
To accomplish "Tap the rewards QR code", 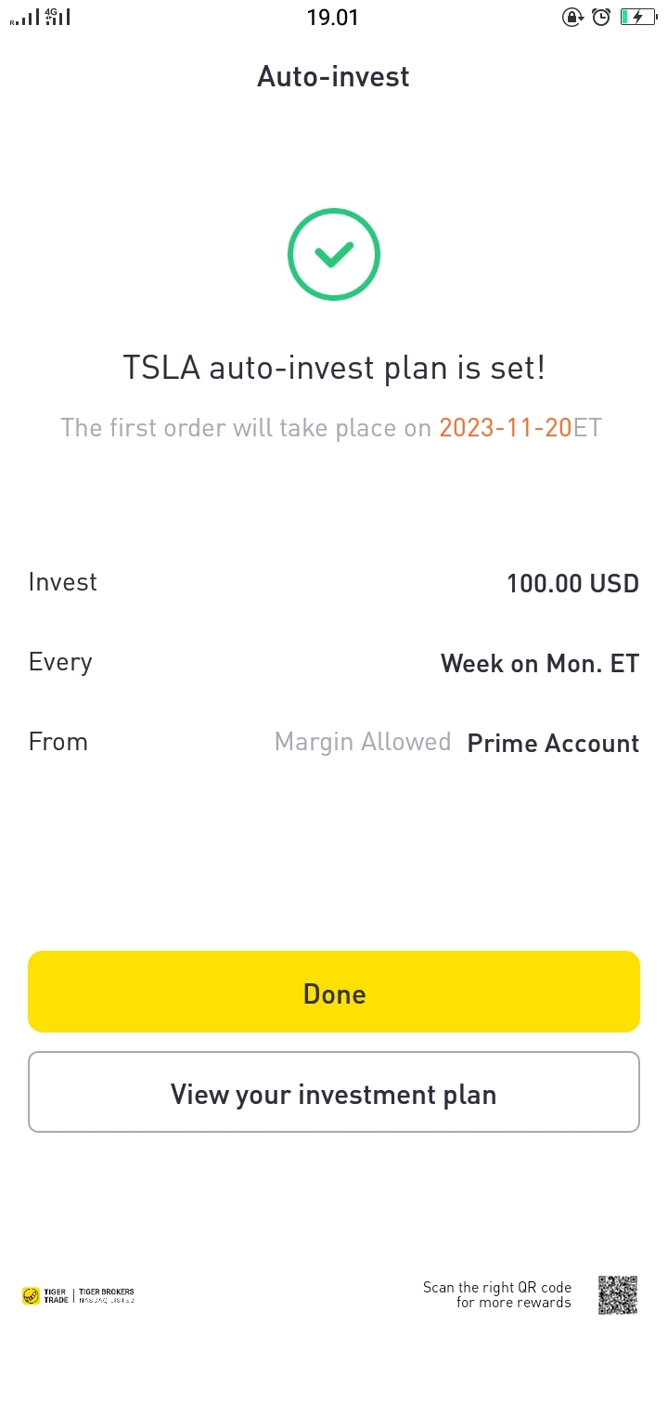I will tap(618, 1294).
